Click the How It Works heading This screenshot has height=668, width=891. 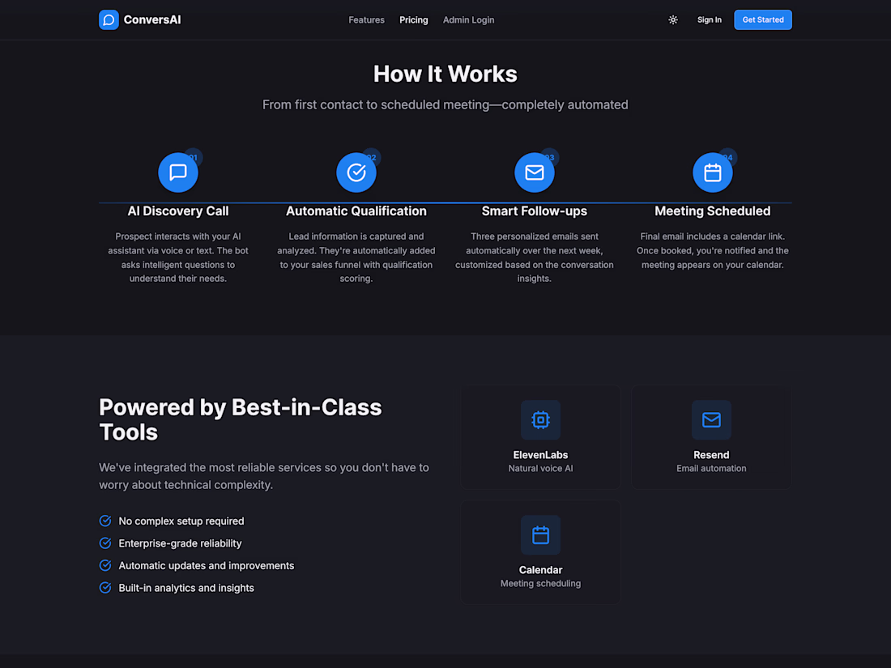[x=445, y=74]
